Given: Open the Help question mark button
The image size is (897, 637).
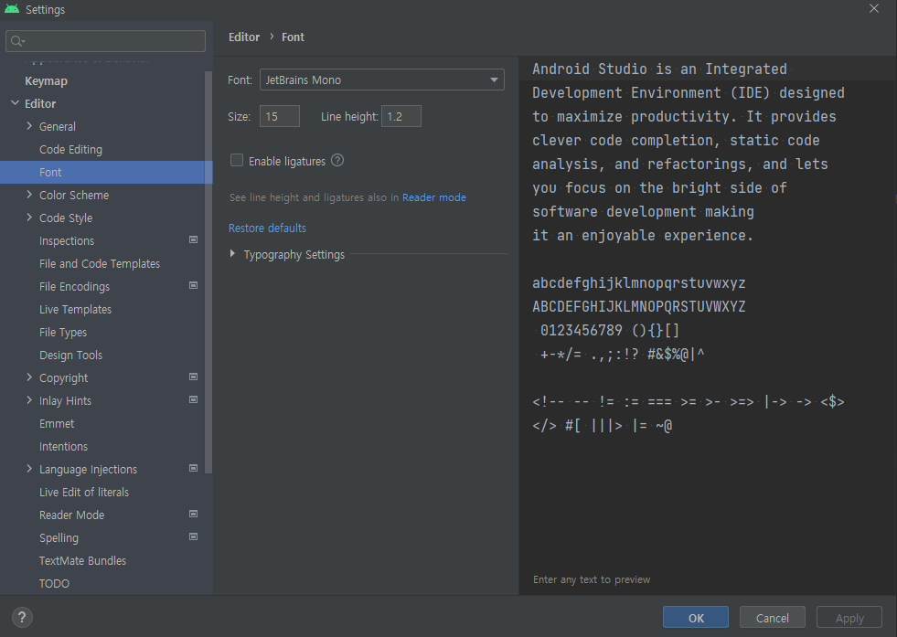Looking at the screenshot, I should 22,618.
